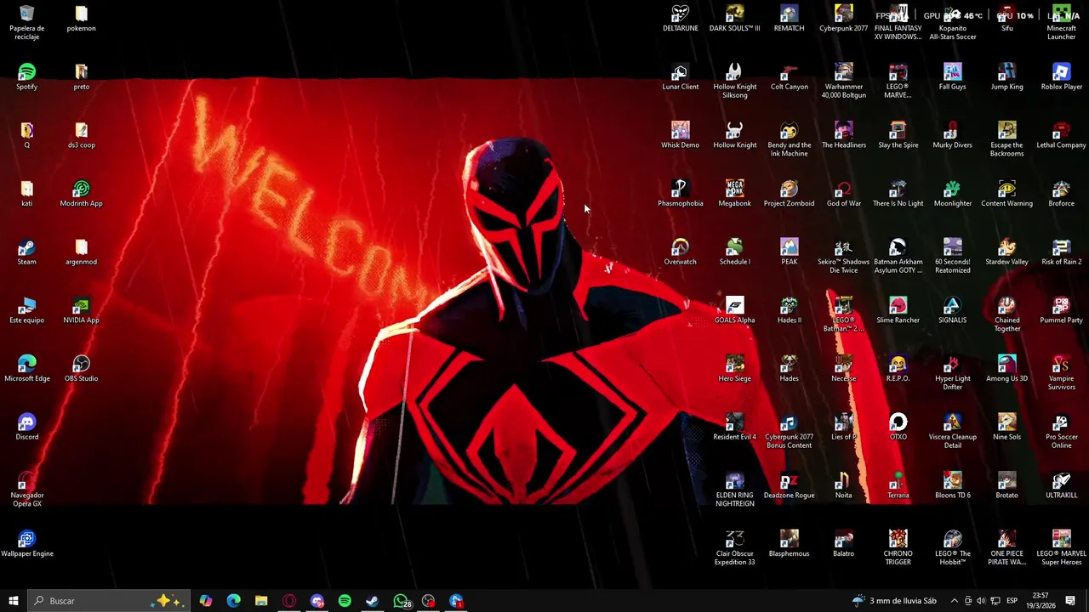Select the Phasmophobia game shortcut

(680, 194)
